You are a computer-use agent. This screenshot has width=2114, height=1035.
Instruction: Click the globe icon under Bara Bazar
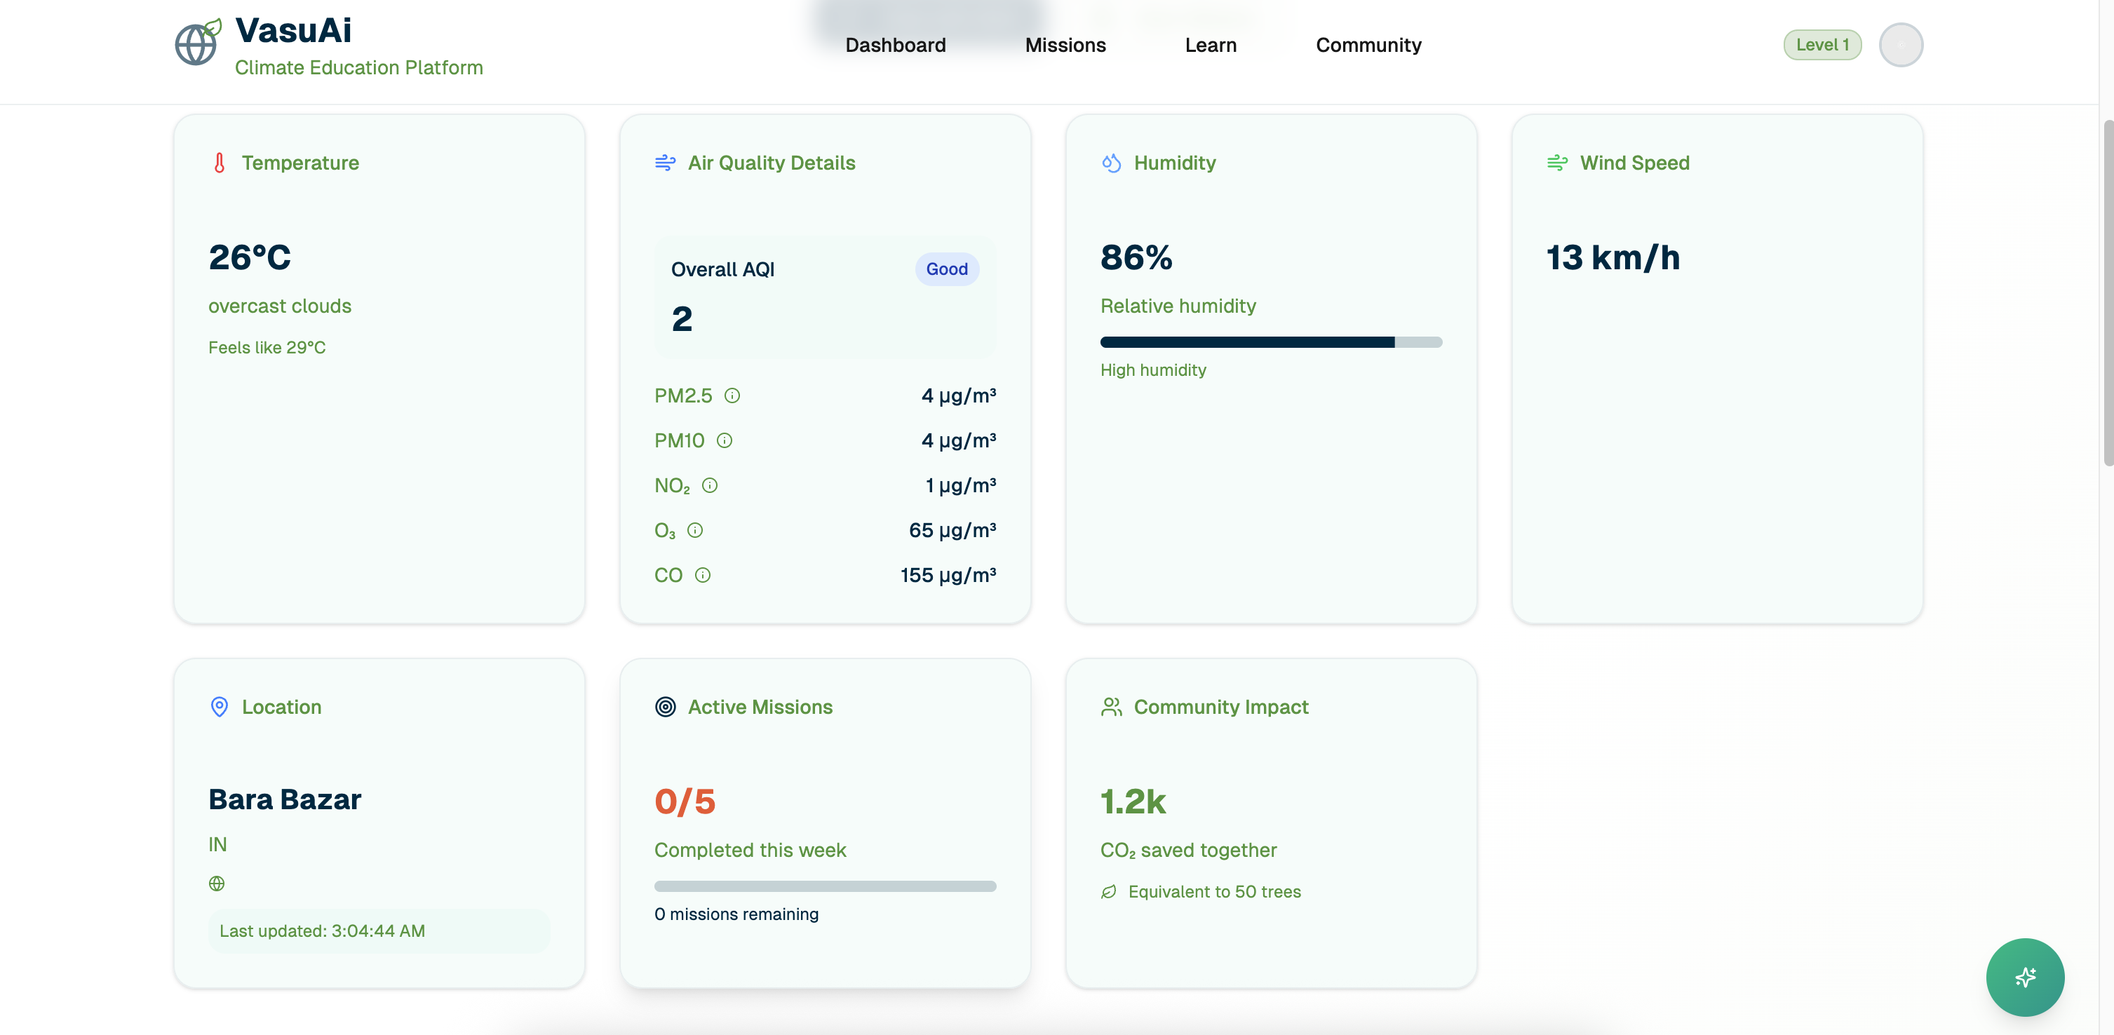[217, 884]
